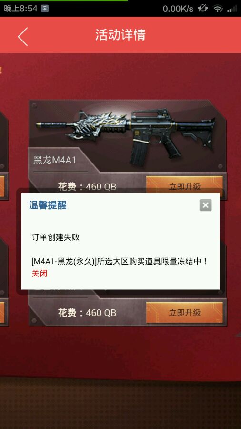This screenshot has width=241, height=429.
Task: Tap the silent mode icon in the status bar
Action: coord(203,9)
